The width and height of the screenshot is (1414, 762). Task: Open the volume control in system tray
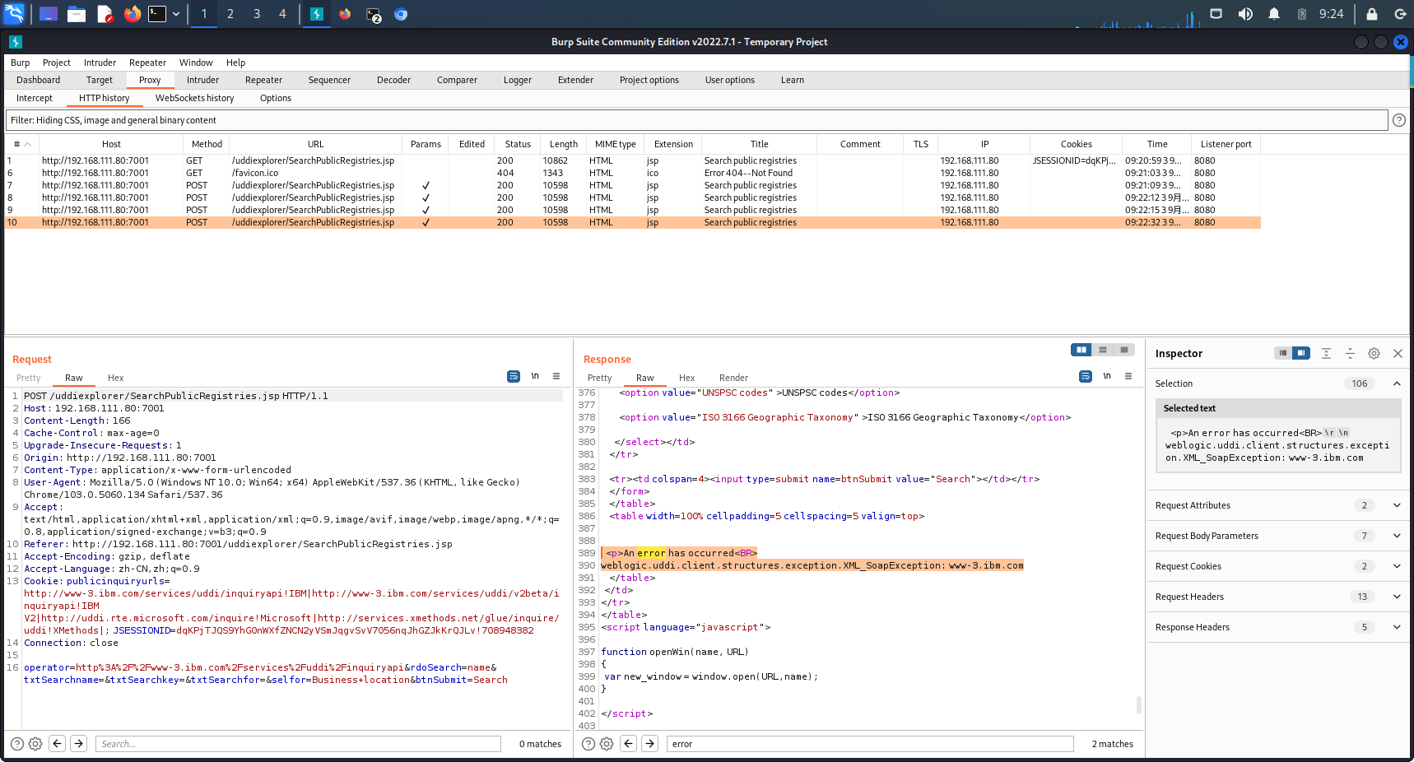pos(1245,14)
